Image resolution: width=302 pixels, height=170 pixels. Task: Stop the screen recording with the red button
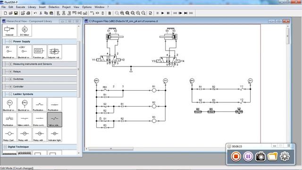pyautogui.click(x=236, y=156)
